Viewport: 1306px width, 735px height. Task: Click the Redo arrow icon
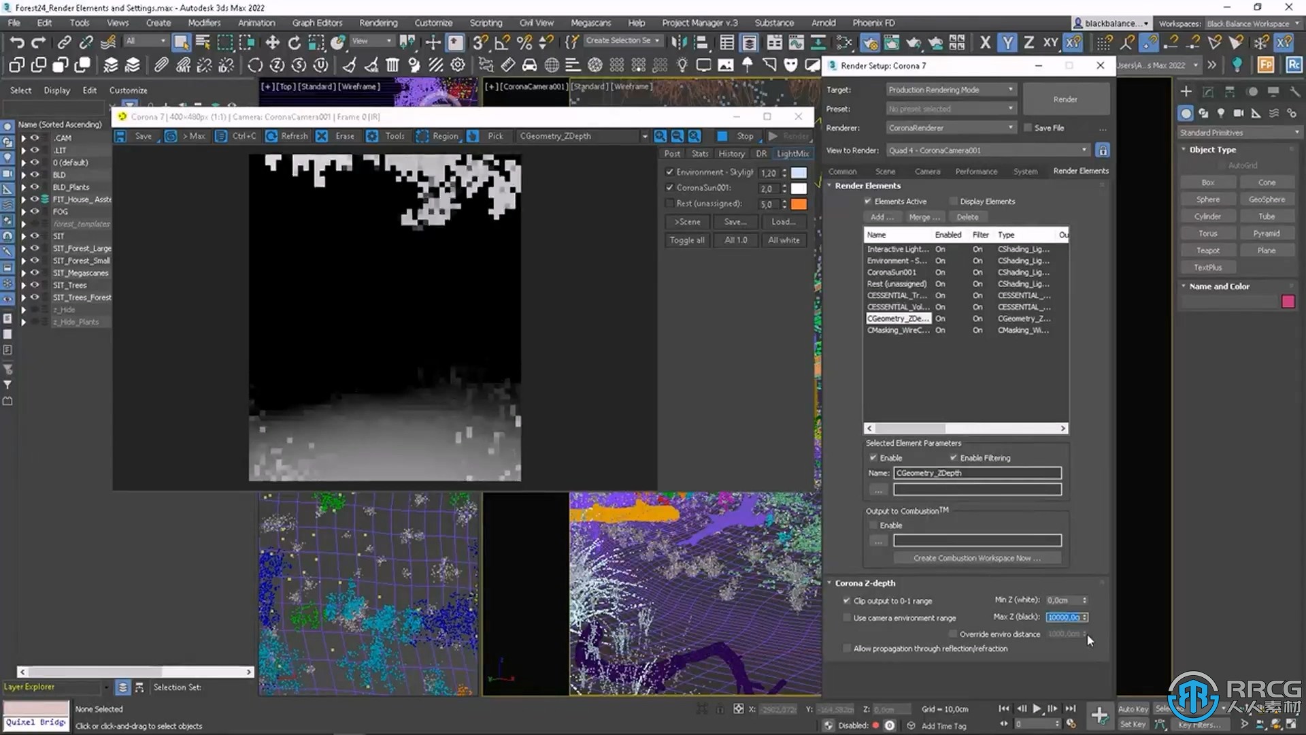coord(39,43)
